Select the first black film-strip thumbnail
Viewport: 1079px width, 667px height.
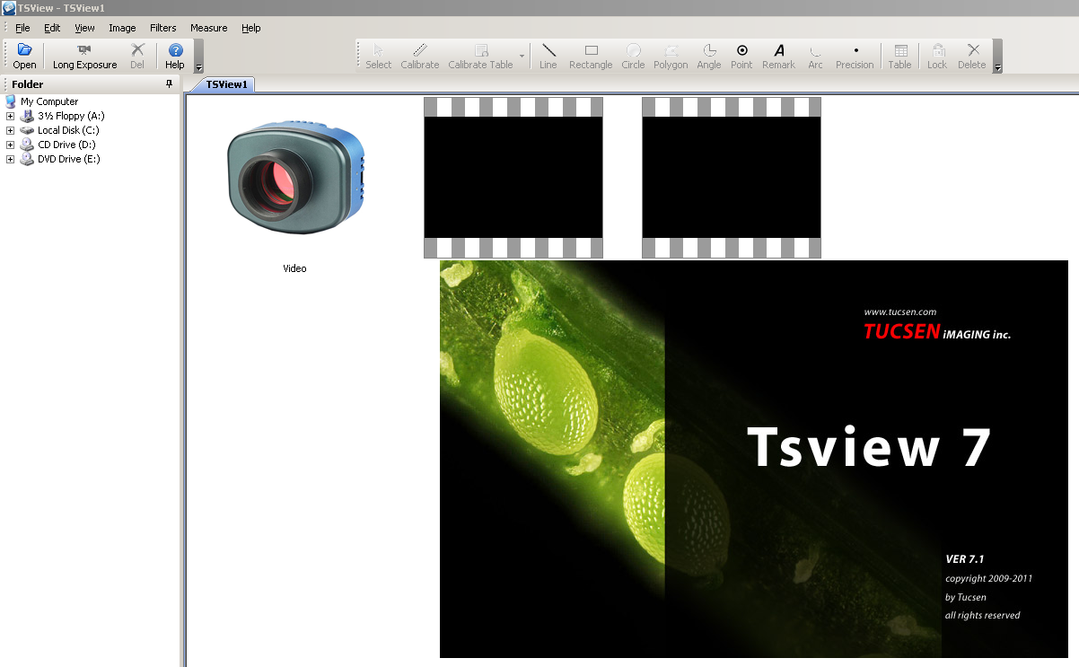513,178
